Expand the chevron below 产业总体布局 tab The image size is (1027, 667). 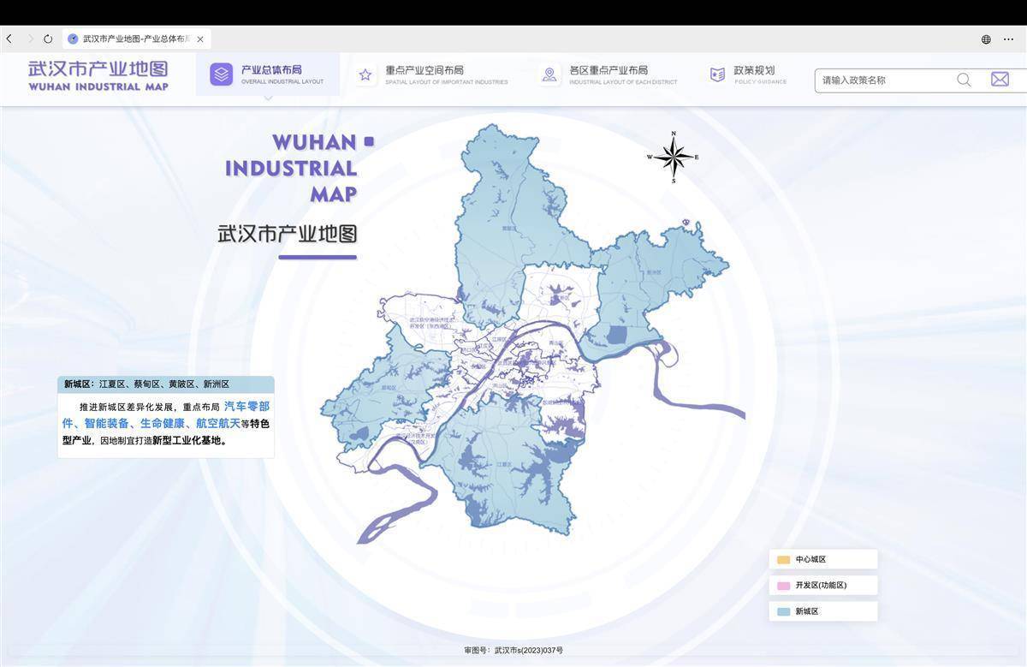(269, 98)
